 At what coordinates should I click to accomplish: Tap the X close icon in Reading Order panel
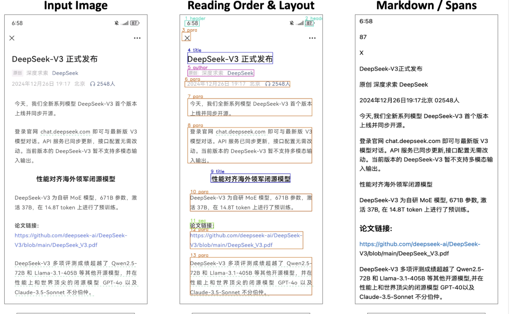(187, 38)
